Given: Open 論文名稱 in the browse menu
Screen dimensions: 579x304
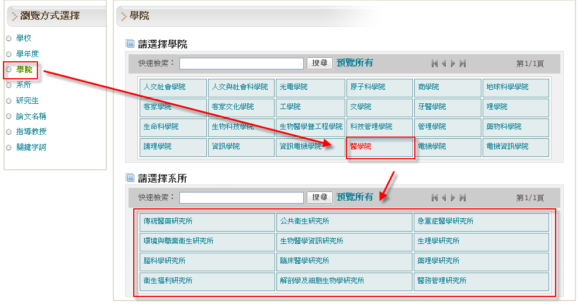Looking at the screenshot, I should point(31,116).
